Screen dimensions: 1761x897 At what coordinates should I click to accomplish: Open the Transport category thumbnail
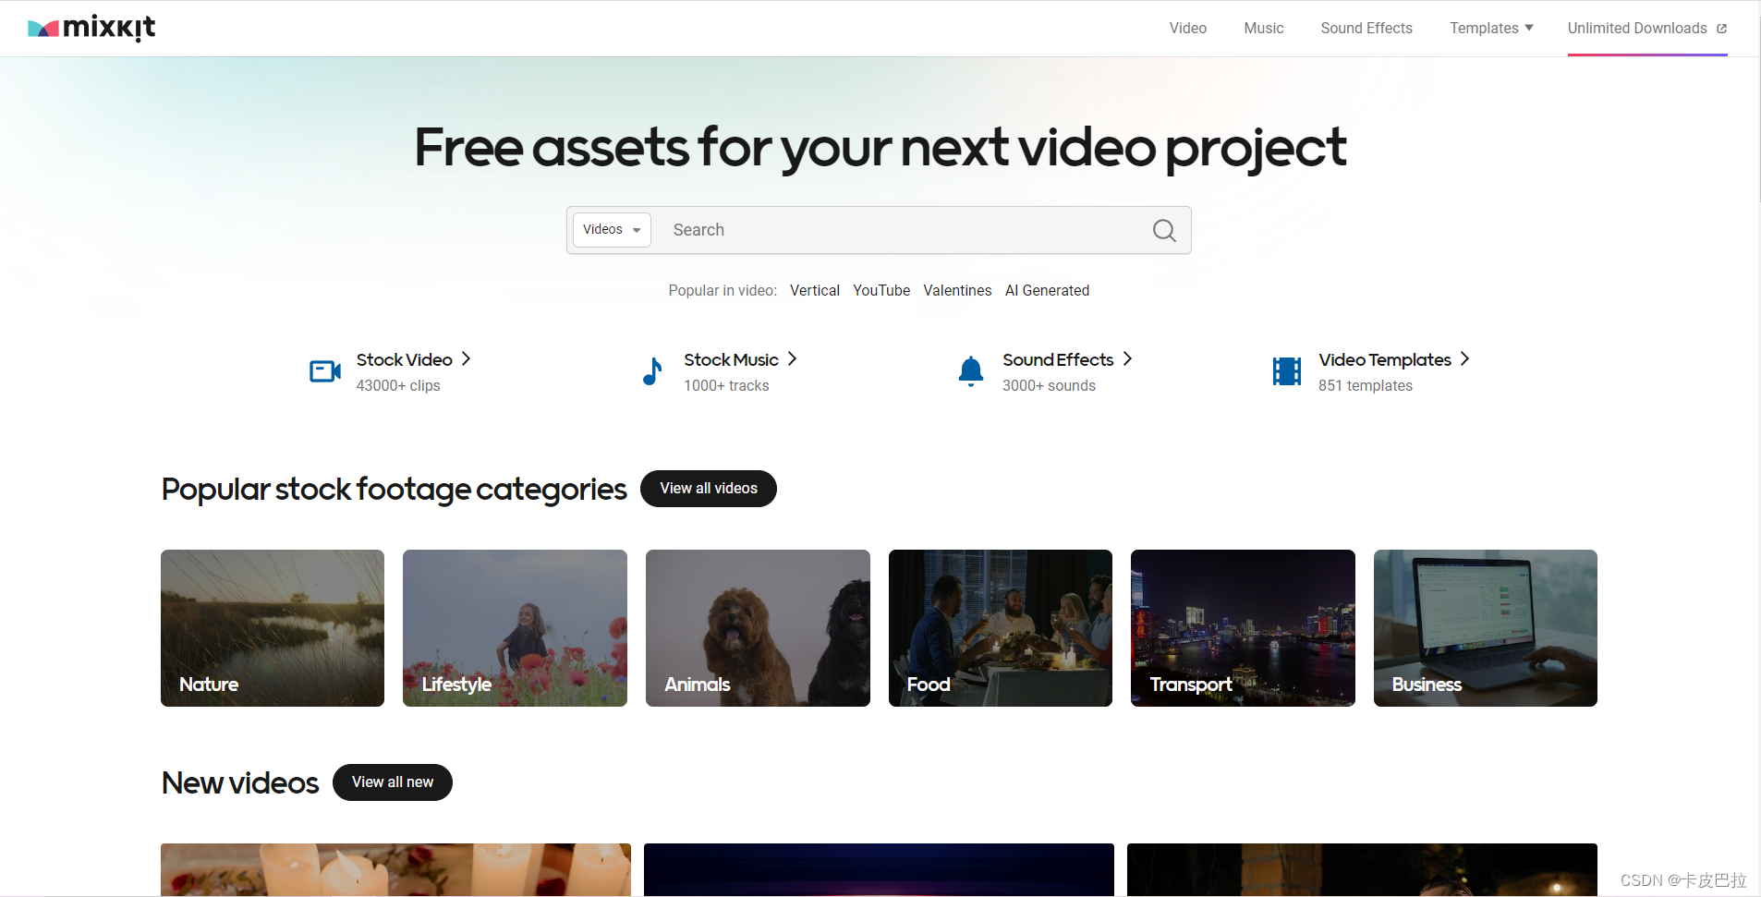[1243, 628]
